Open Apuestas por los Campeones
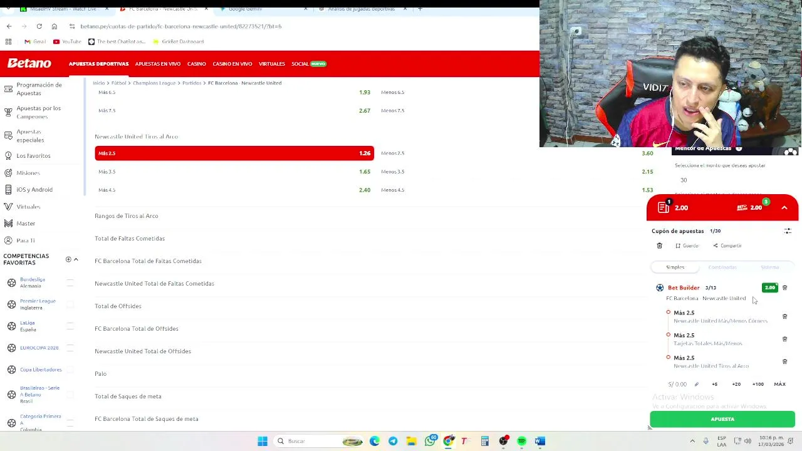 38,112
